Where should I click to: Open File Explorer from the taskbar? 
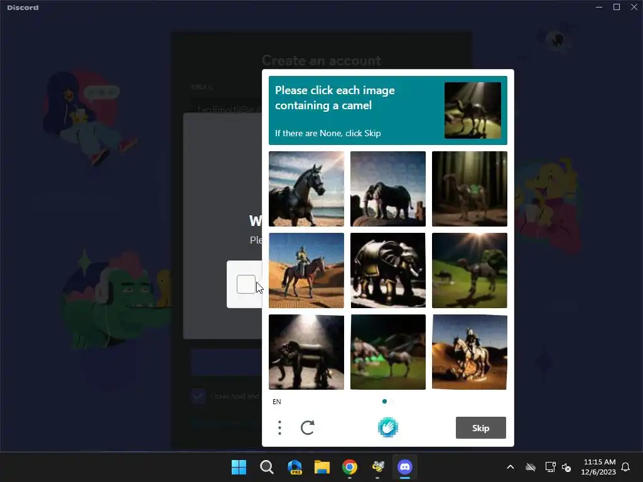point(322,467)
